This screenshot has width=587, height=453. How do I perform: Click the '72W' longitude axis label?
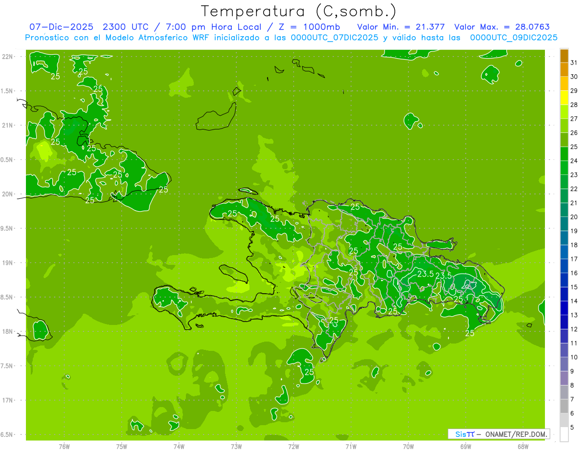293,447
